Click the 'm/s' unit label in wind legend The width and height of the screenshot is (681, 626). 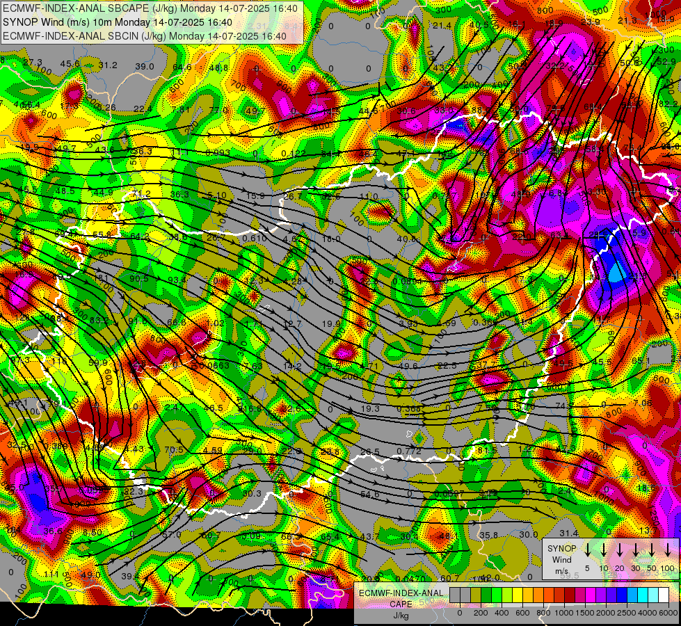tap(561, 571)
